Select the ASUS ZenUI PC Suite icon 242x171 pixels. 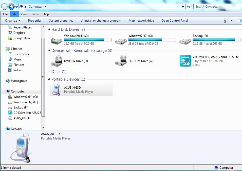tap(185, 61)
